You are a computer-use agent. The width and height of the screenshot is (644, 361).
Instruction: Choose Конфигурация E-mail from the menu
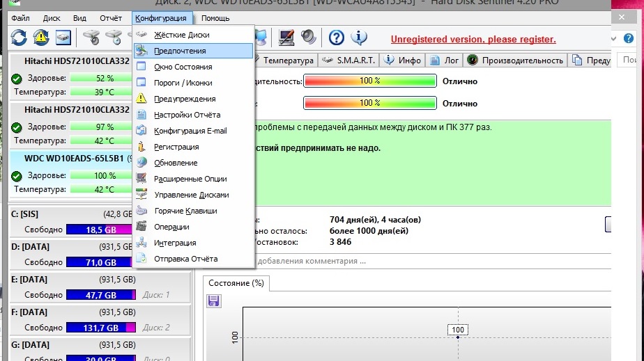pos(193,131)
